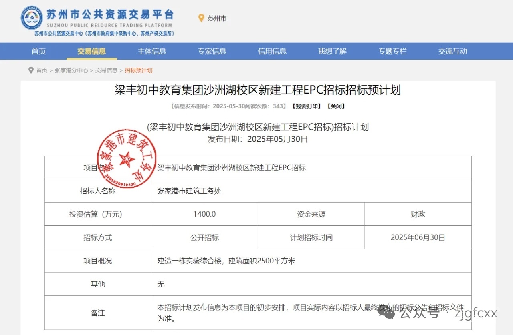Viewport: 513px width, 335px height.
Task: Click the 我要打印 print button
Action: 307,106
